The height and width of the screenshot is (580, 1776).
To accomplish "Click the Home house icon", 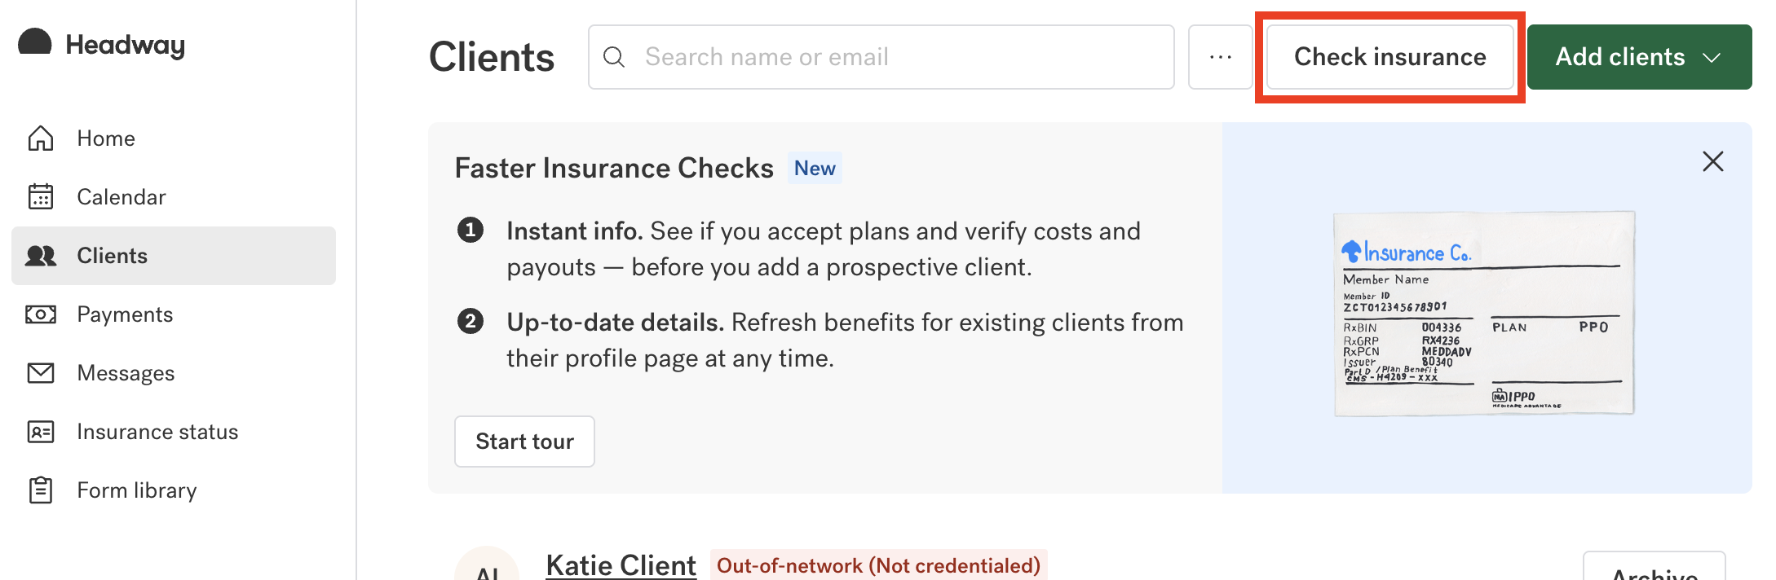I will pos(41,138).
